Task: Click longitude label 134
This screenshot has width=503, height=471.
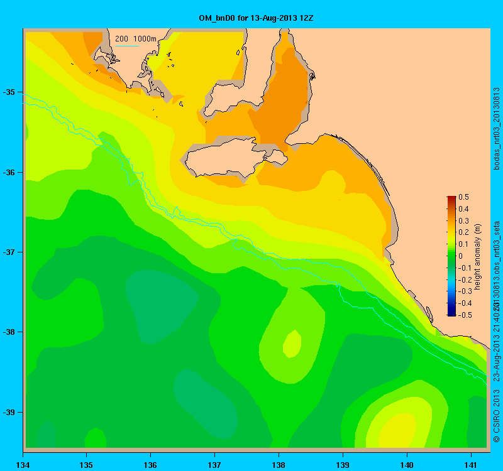Action: tap(23, 465)
